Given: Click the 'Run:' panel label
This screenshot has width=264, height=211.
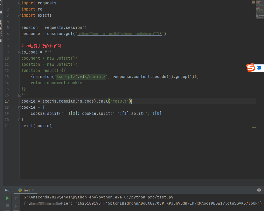Looking at the screenshot, I should click(x=9, y=190).
